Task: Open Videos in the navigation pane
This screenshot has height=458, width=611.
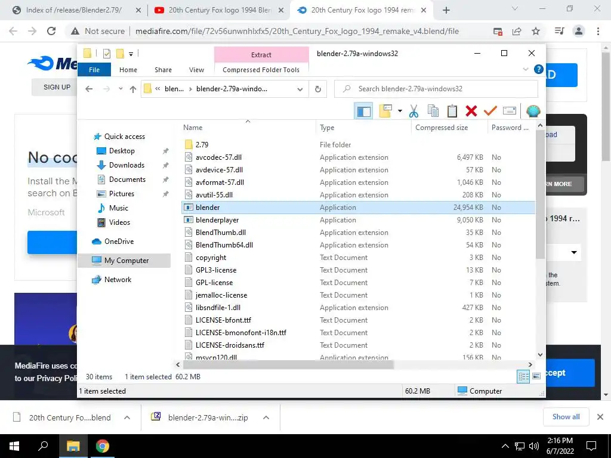Action: point(119,222)
